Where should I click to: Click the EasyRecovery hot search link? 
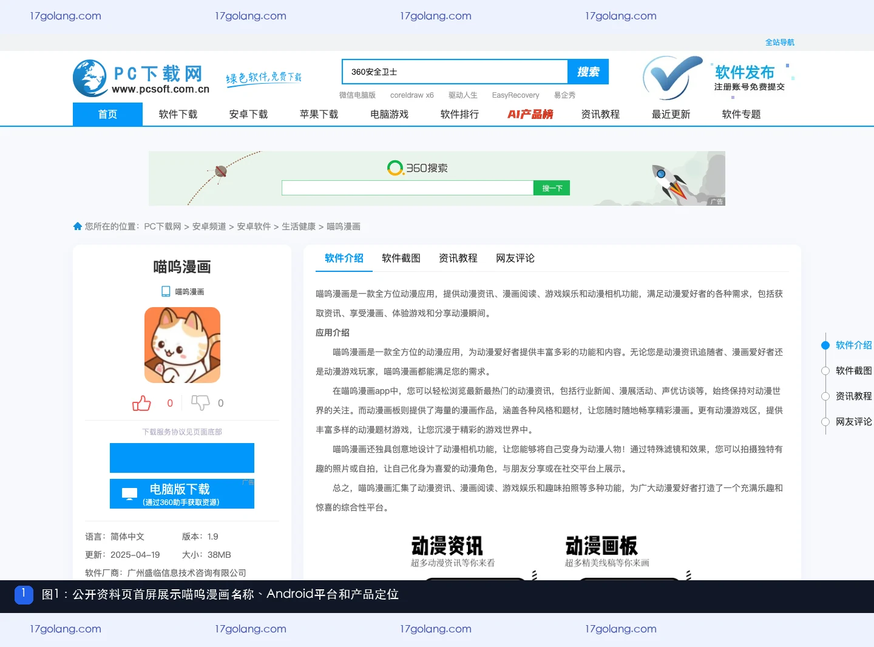[515, 95]
